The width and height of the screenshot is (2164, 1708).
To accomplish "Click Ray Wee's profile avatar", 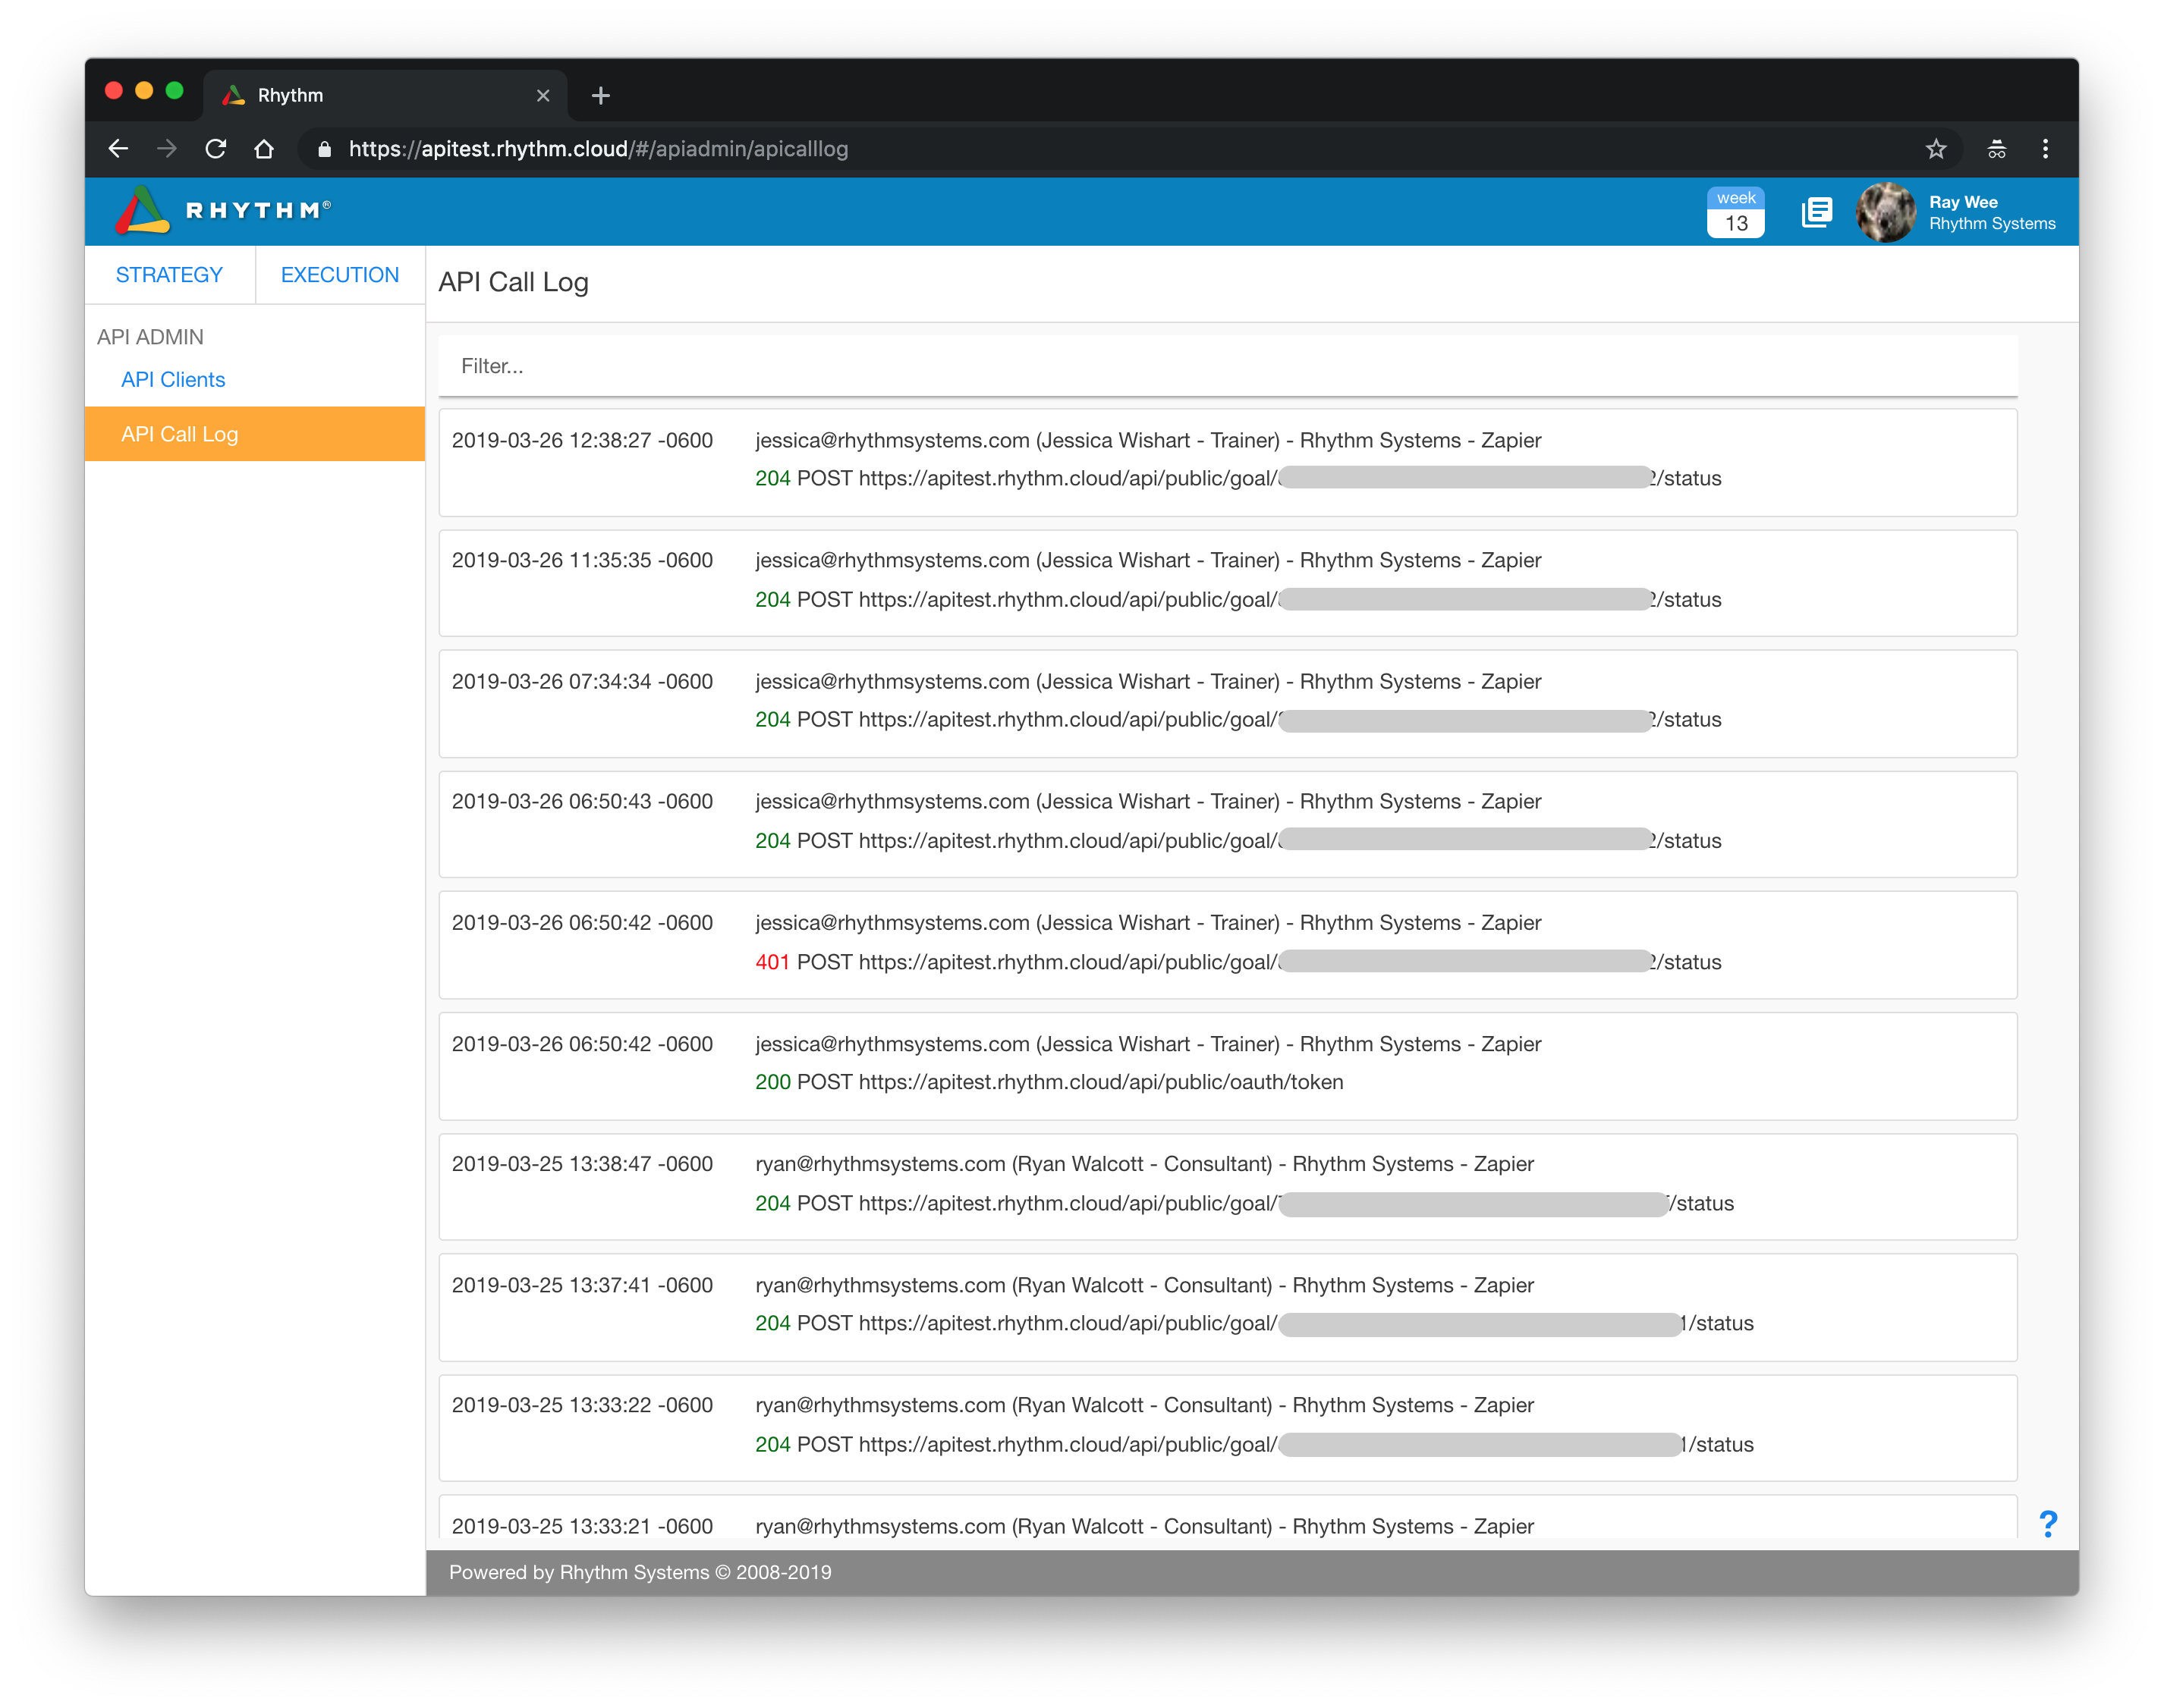I will 1886,212.
